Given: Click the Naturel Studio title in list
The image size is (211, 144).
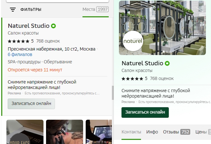Looking at the screenshot, I should click(28, 26).
